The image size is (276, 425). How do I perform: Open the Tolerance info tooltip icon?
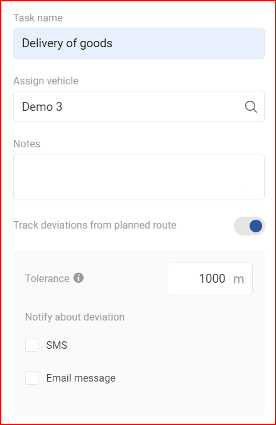click(x=79, y=278)
